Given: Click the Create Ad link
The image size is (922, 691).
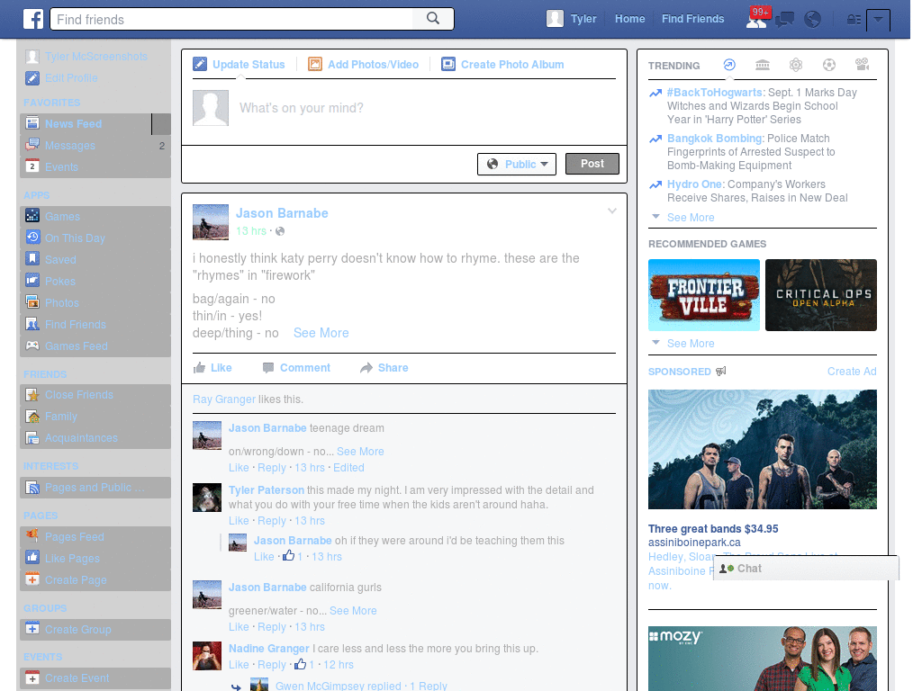Looking at the screenshot, I should point(852,372).
